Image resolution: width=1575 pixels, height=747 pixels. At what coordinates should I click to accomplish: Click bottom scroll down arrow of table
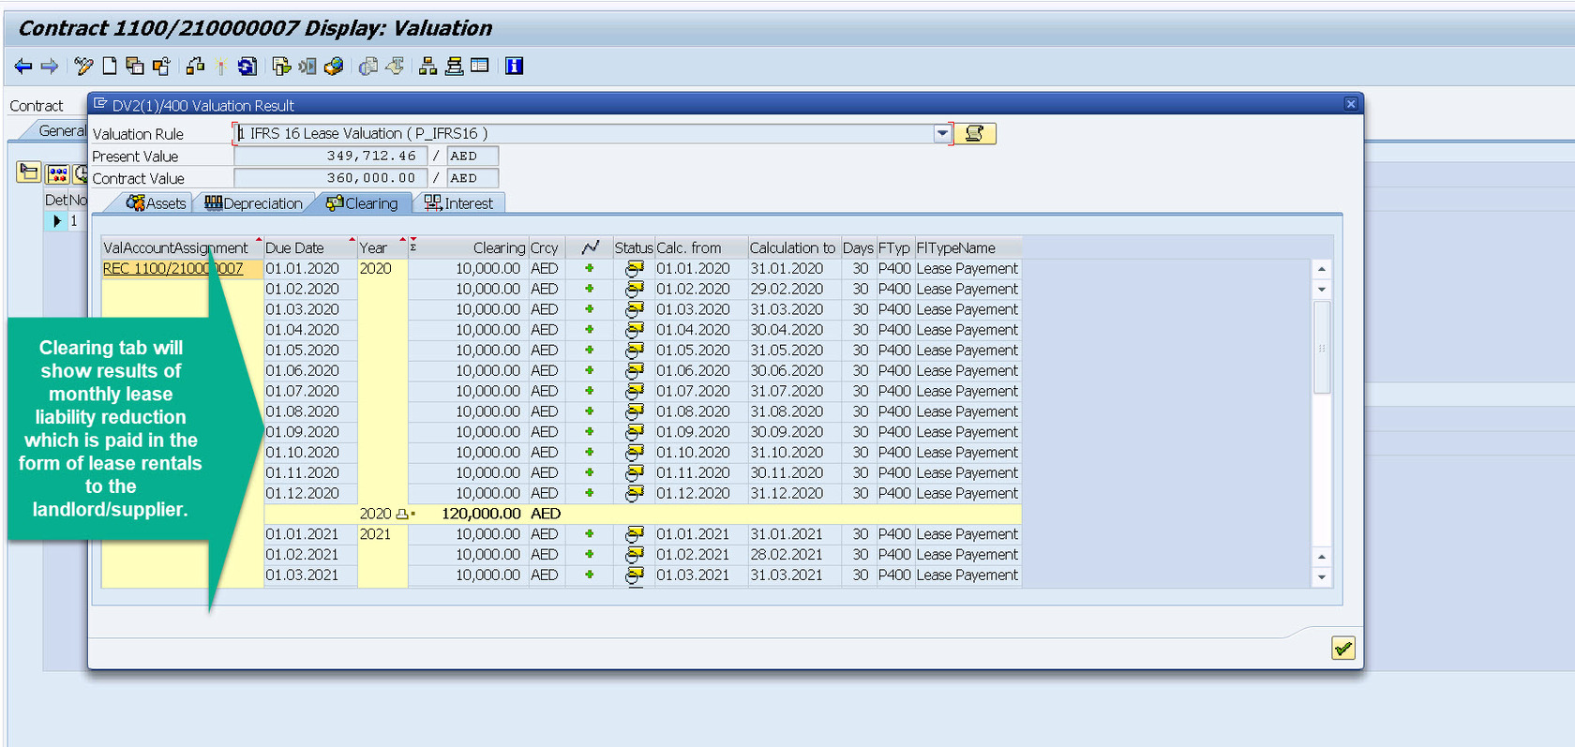tap(1322, 577)
